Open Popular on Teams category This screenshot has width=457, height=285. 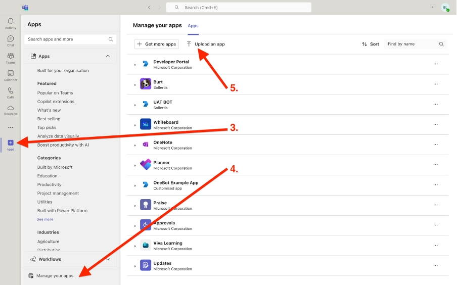55,92
